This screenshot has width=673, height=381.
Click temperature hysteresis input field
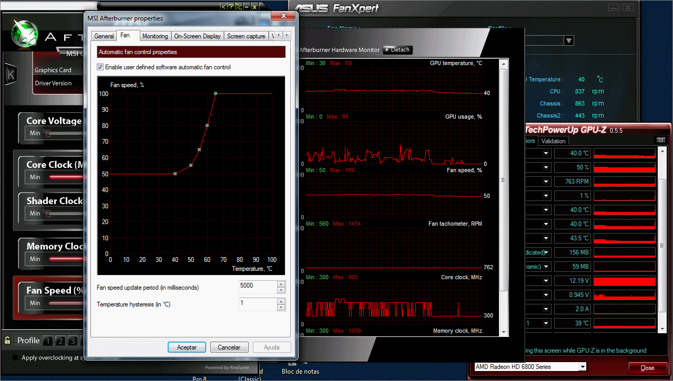point(257,304)
